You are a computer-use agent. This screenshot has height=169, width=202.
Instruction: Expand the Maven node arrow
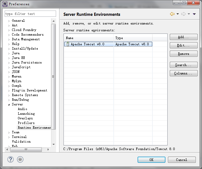(9, 77)
